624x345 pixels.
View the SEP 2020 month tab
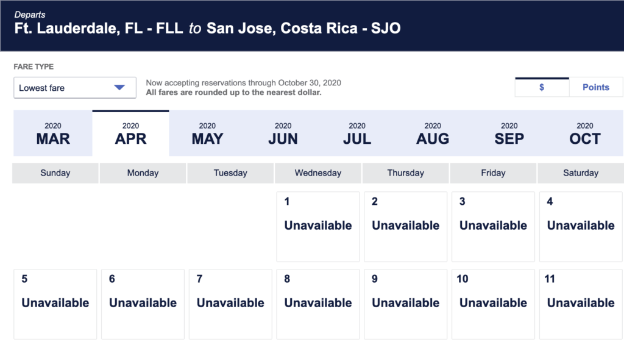[509, 133]
